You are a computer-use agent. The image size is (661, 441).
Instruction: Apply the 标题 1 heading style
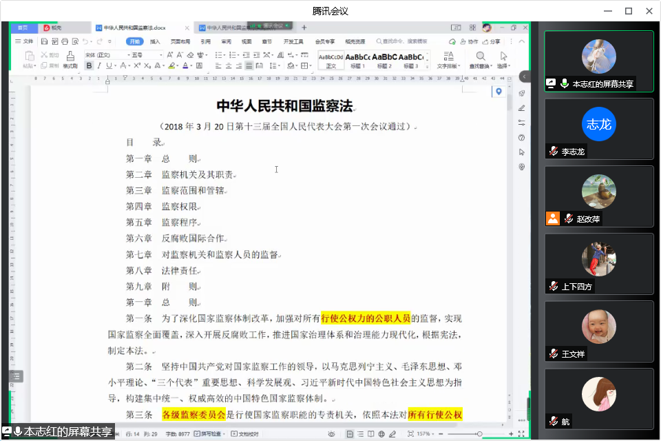click(357, 60)
